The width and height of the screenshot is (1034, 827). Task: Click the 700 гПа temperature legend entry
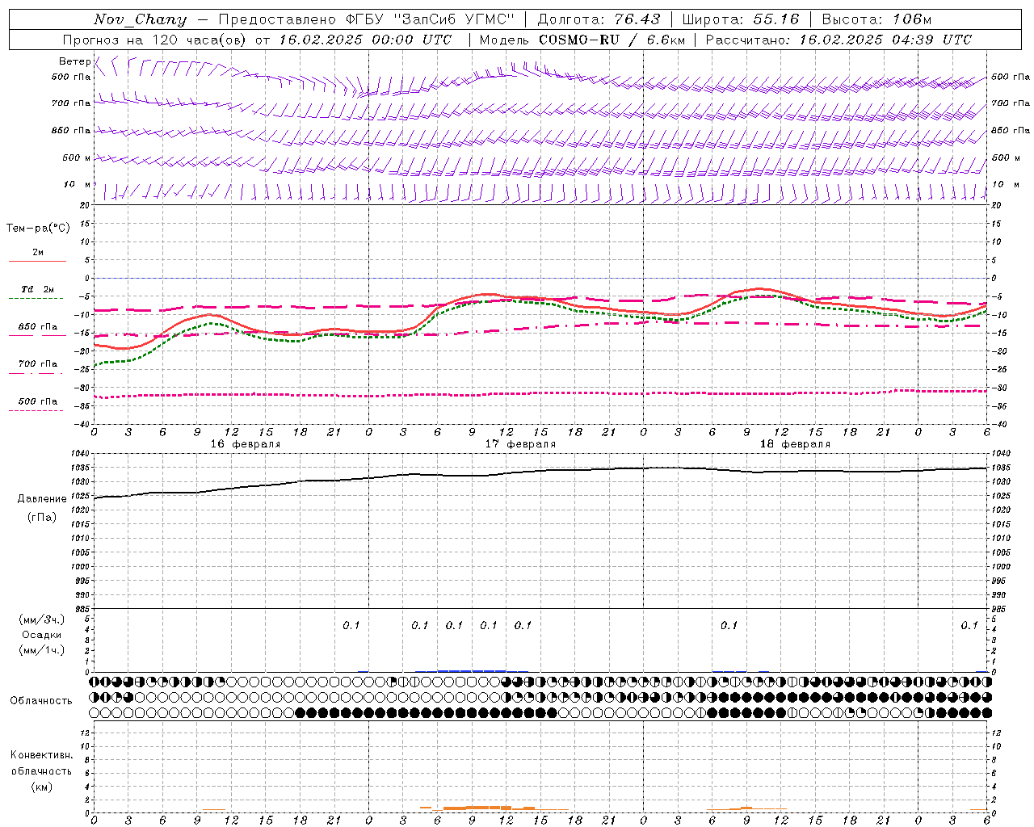(37, 364)
